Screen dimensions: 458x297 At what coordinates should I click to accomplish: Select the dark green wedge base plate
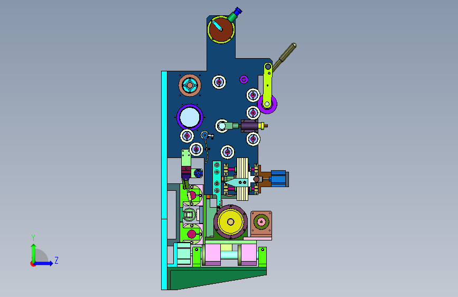(218, 279)
